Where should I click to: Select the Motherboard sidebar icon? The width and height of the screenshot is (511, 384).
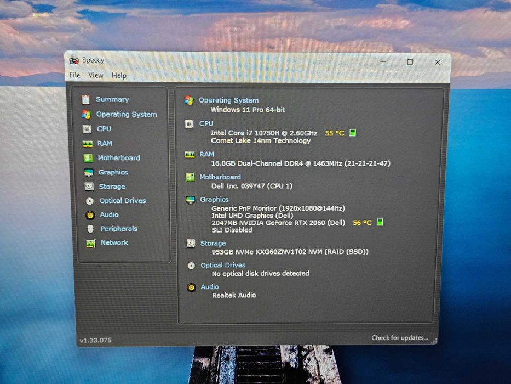tap(88, 158)
